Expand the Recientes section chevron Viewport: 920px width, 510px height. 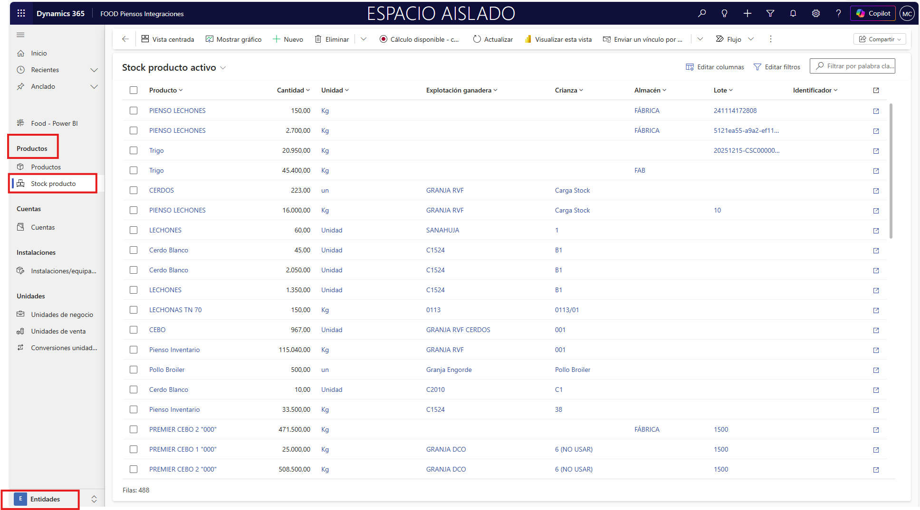94,70
